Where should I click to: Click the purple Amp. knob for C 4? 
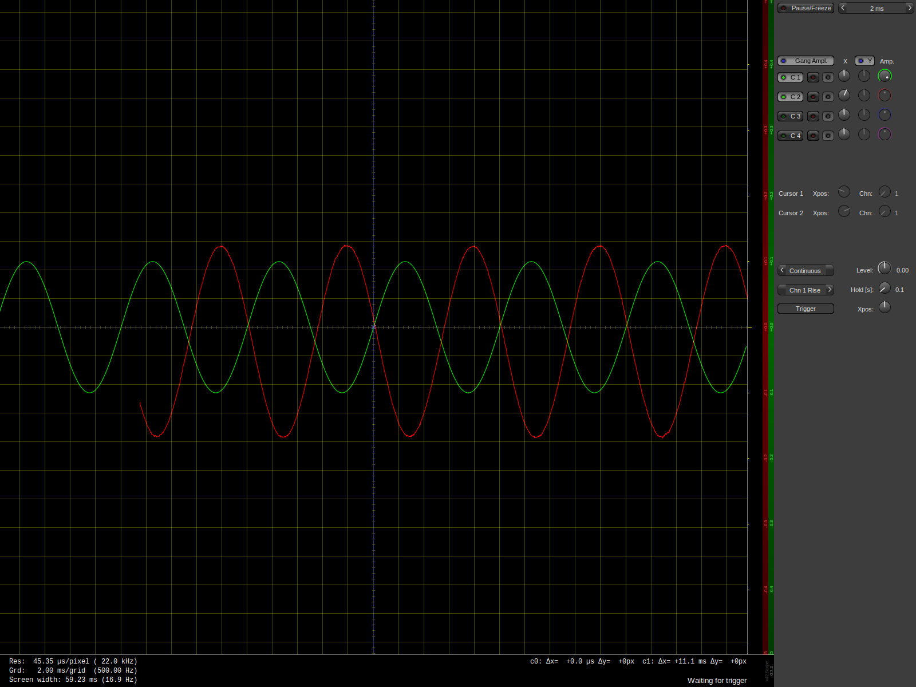(885, 134)
